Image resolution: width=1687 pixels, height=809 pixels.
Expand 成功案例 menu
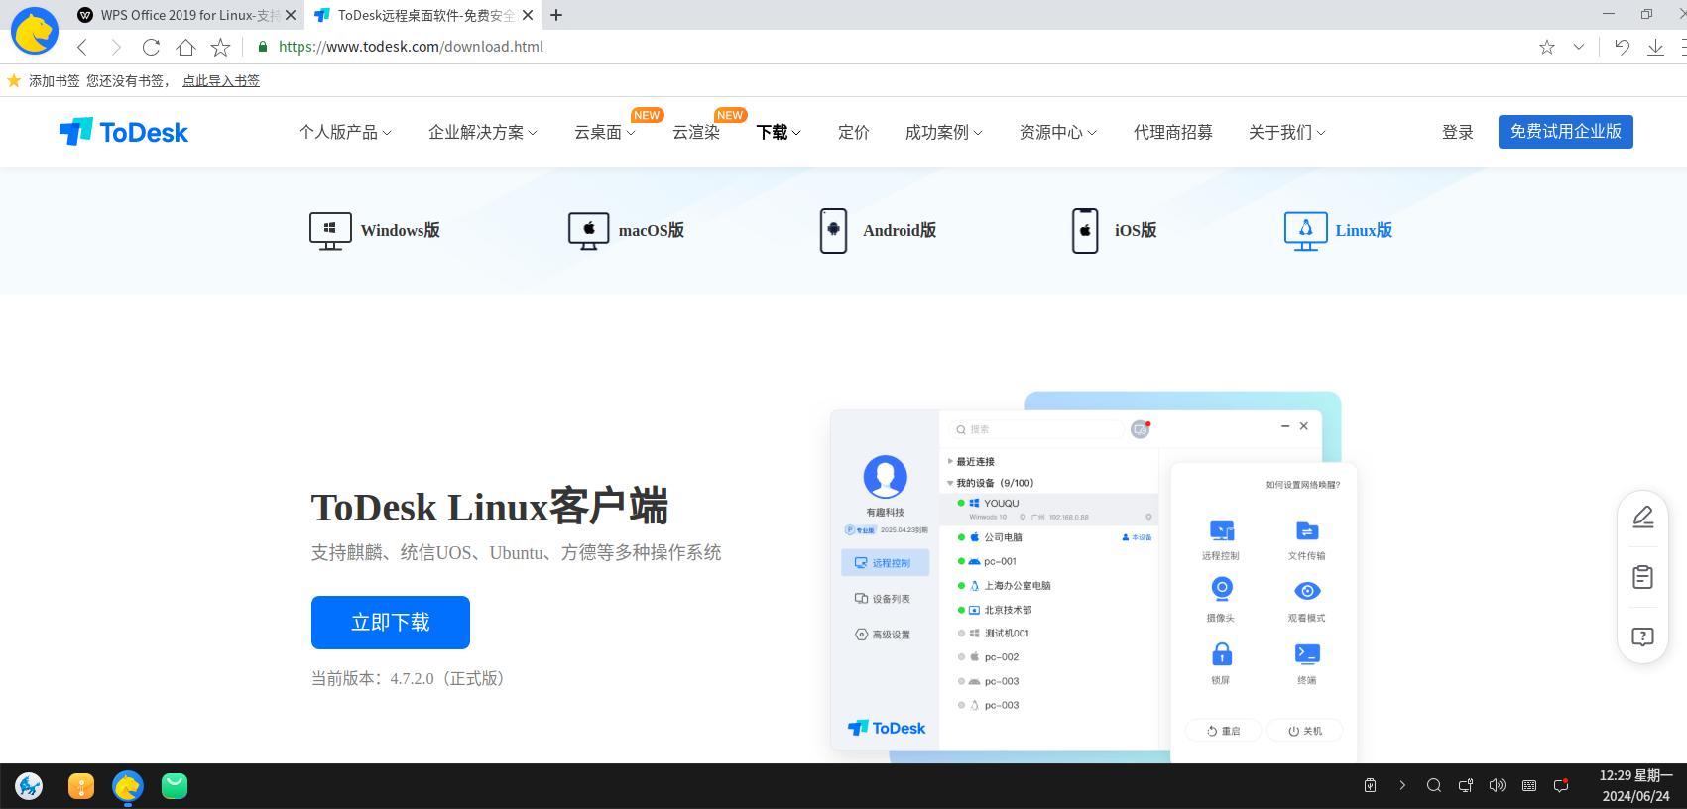[x=944, y=132]
